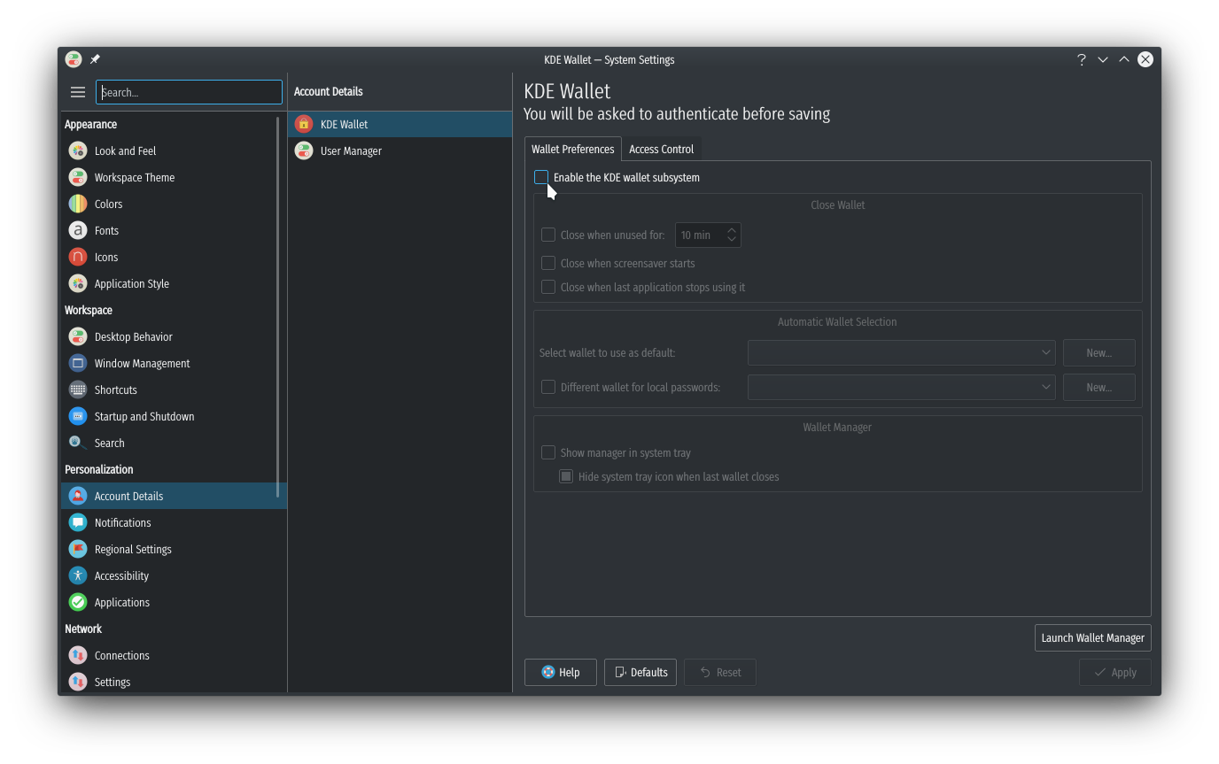Switch to Wallet Preferences tab
1219x764 pixels.
coord(572,149)
